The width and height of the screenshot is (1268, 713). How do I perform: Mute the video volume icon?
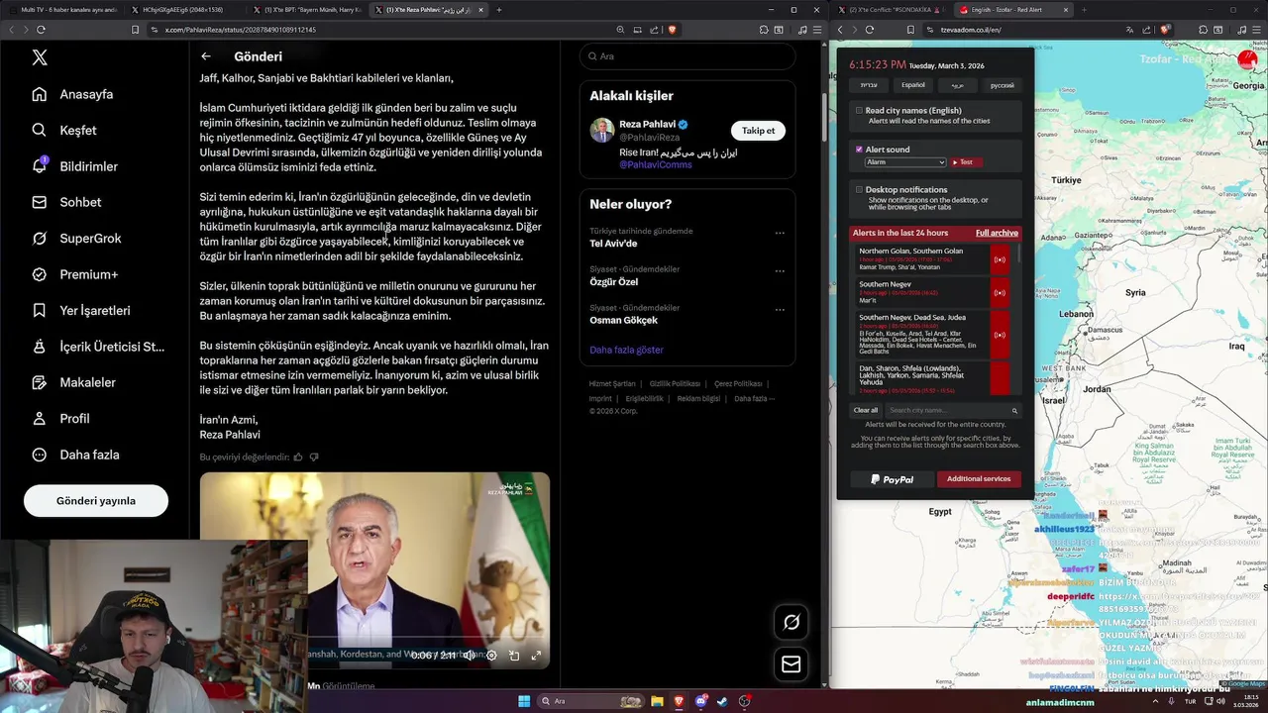coord(469,656)
